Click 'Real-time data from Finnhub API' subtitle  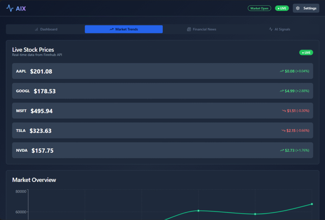37,55
